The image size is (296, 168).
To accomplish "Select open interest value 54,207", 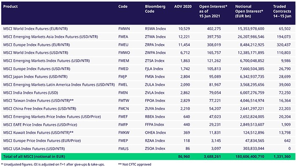I will pos(215,109).
